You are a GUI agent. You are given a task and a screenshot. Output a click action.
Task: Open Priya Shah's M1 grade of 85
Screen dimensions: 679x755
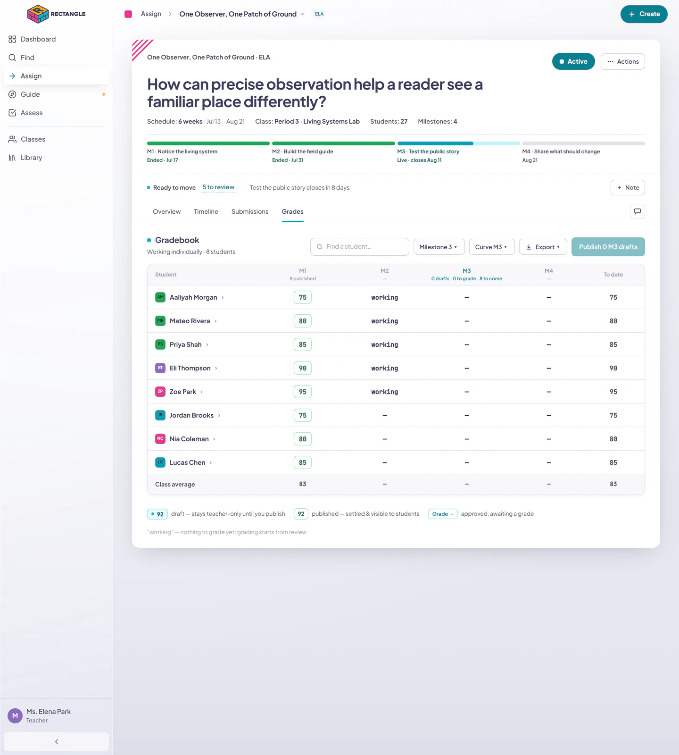click(303, 344)
